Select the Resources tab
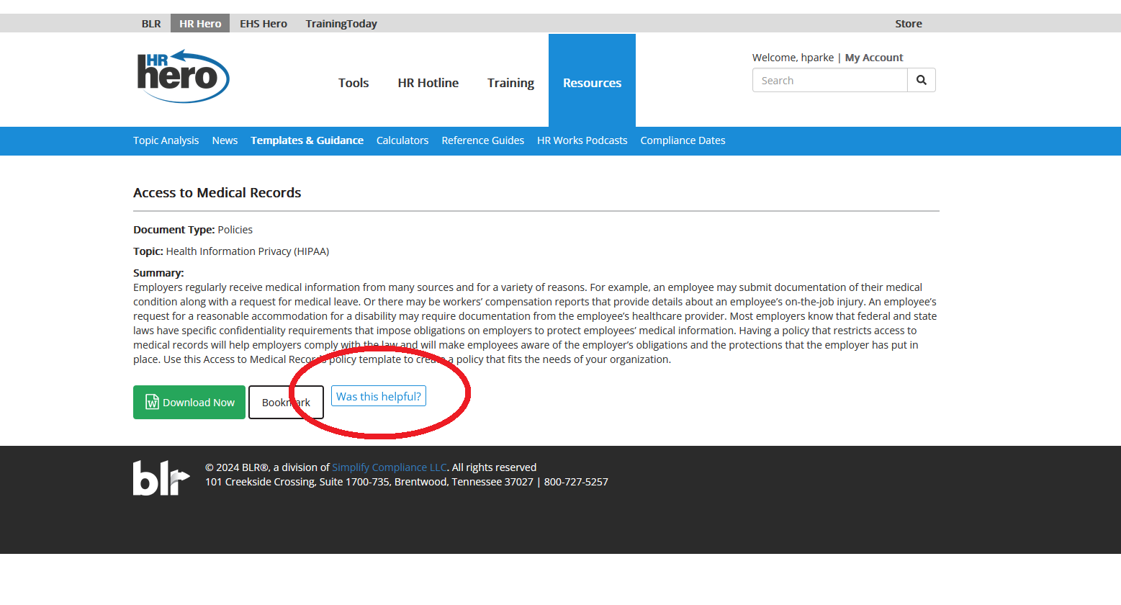 coord(592,83)
